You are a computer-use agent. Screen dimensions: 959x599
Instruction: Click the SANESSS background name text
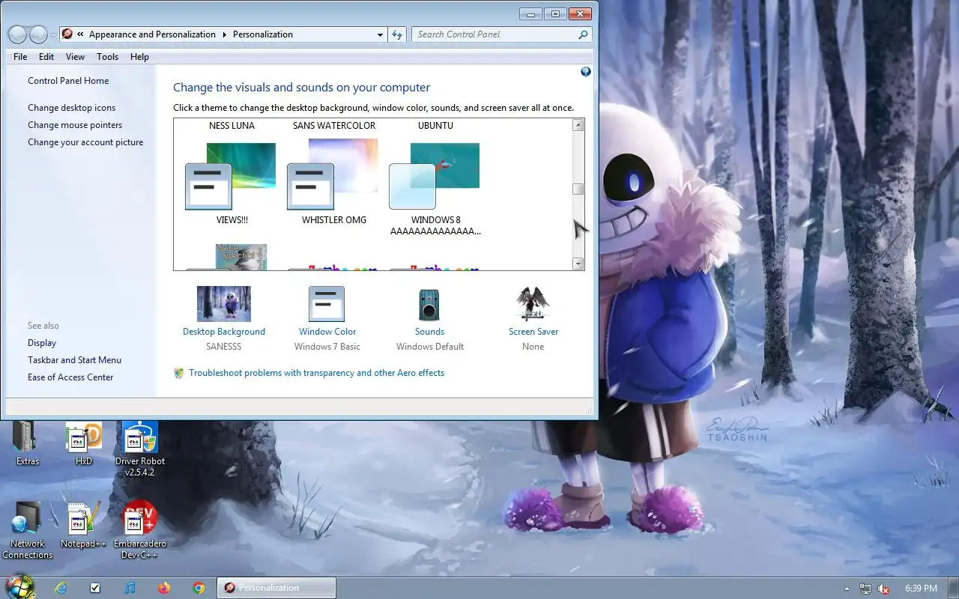tap(224, 347)
